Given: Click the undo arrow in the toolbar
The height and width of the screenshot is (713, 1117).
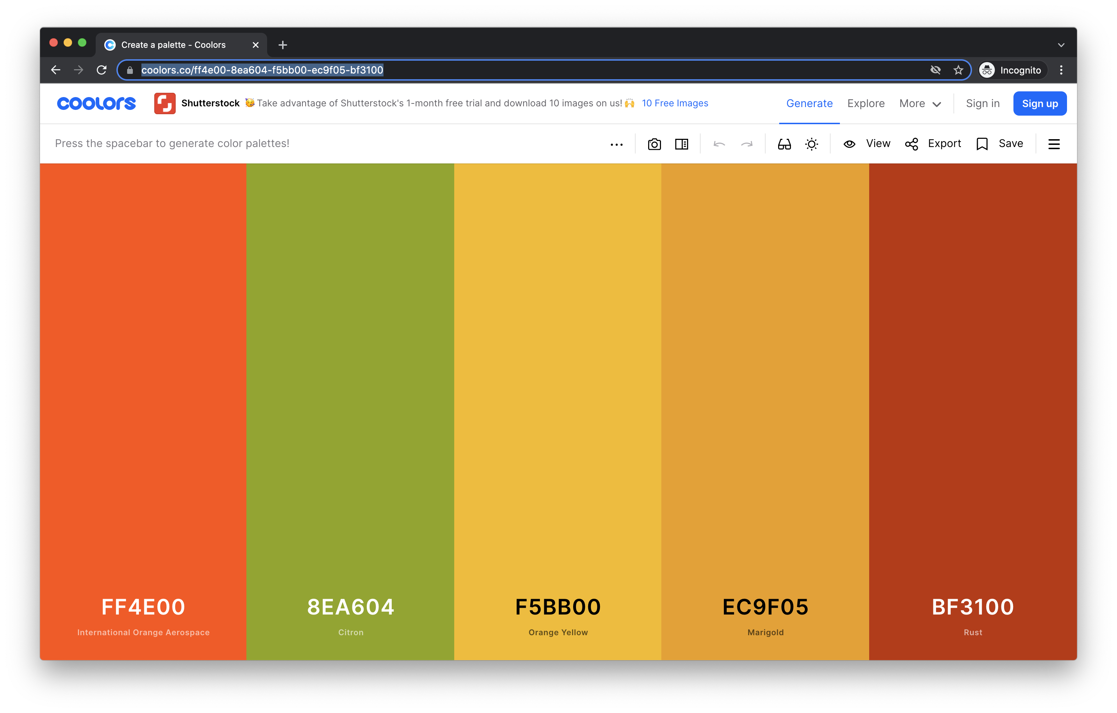Looking at the screenshot, I should coord(719,144).
